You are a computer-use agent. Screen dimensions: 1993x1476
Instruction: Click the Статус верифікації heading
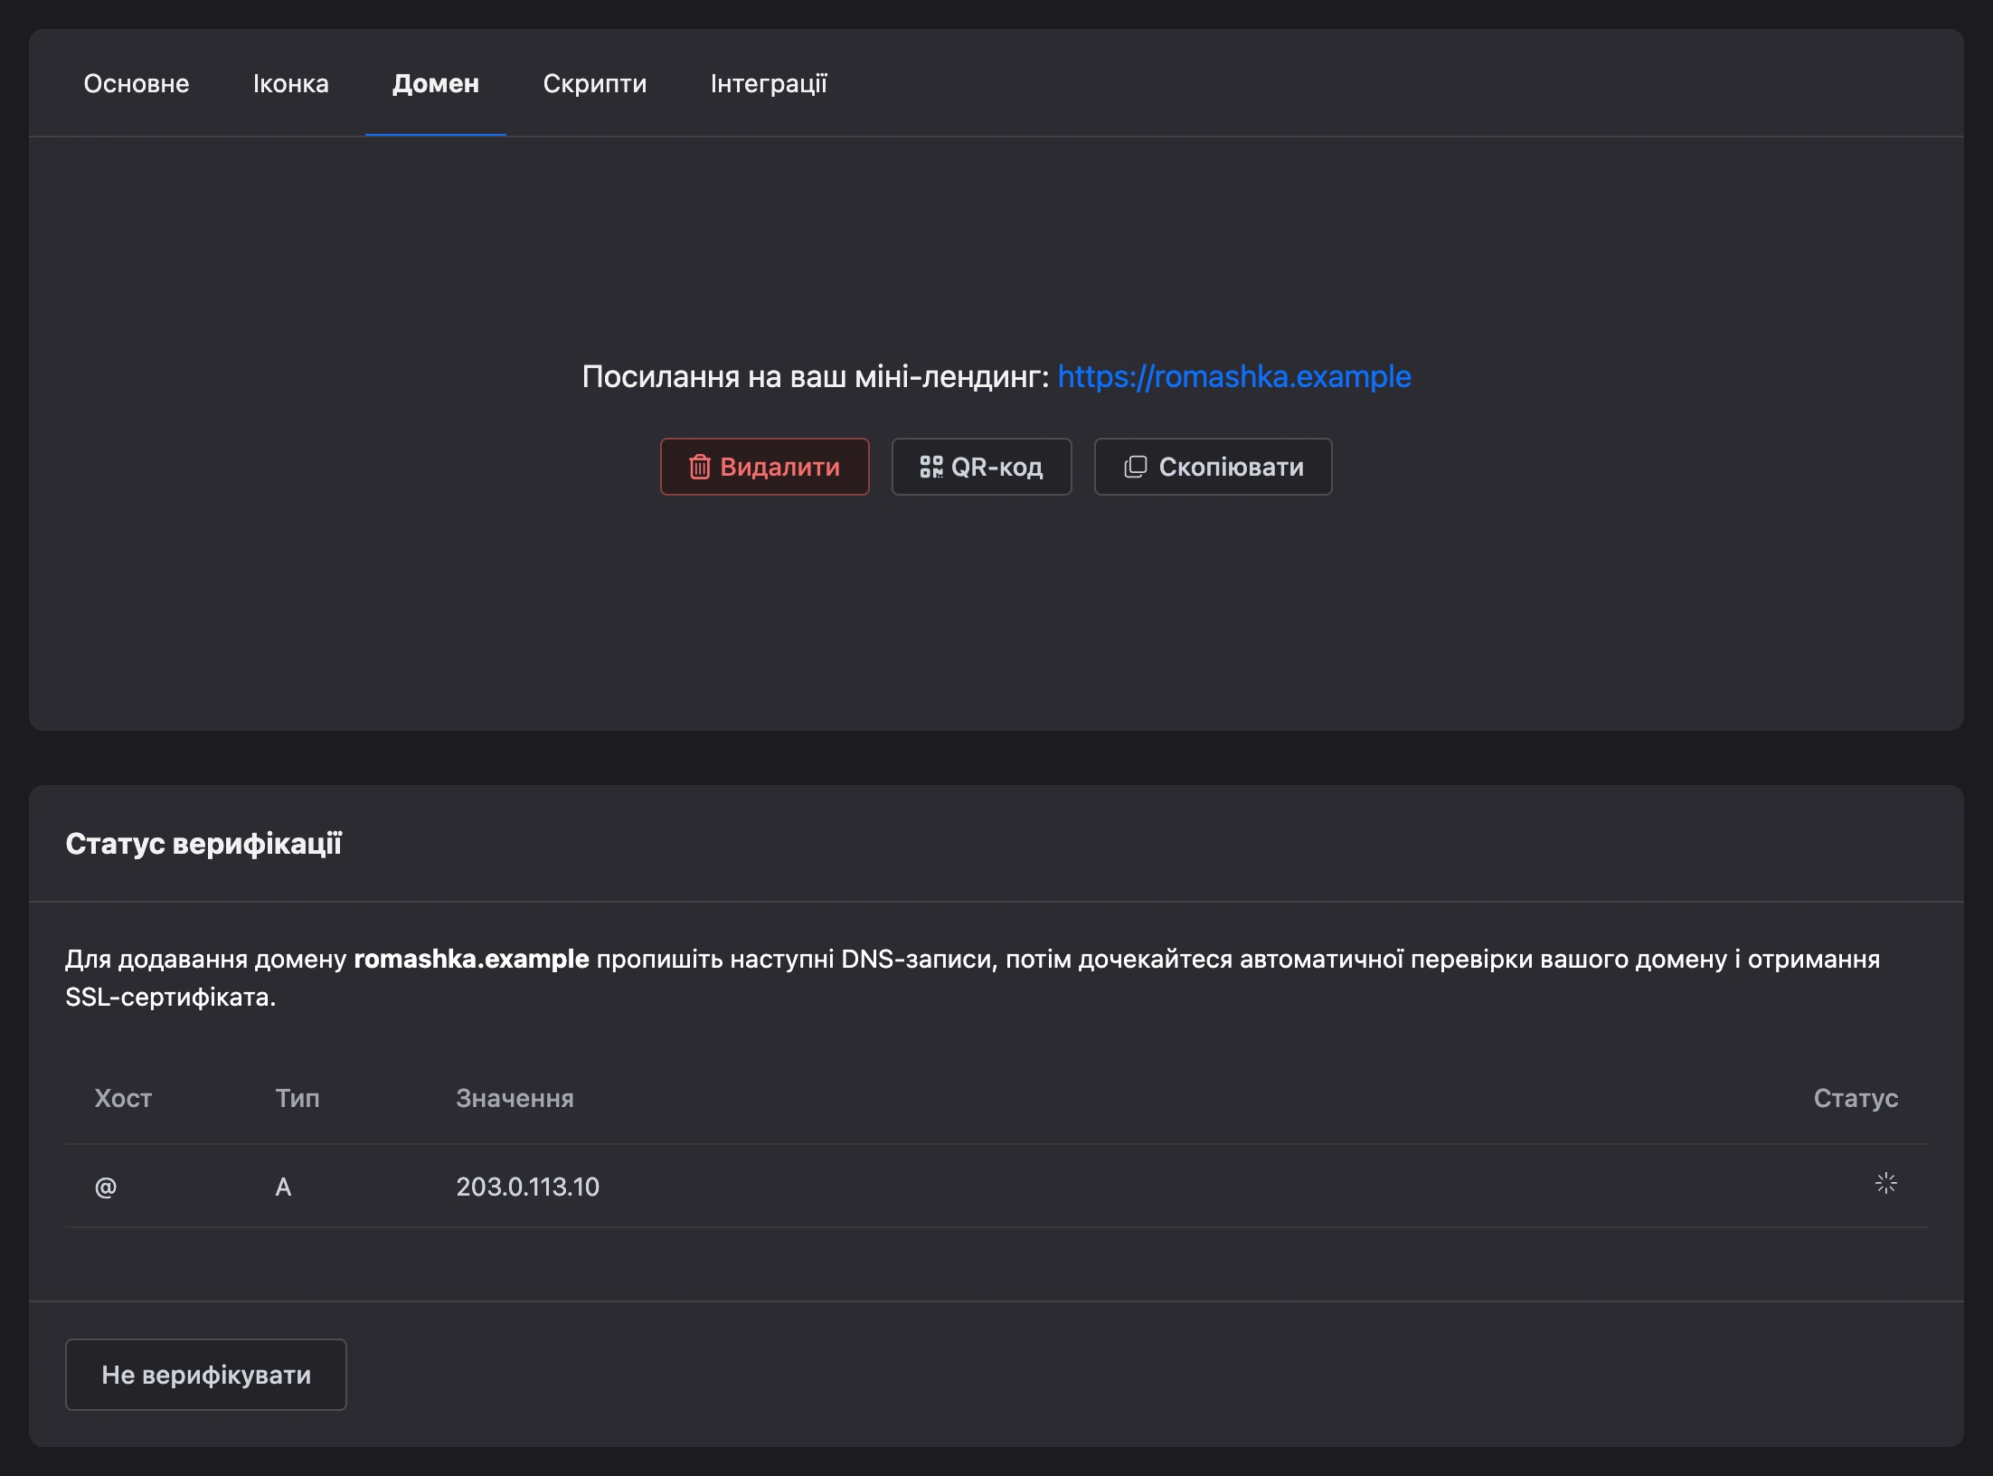point(203,843)
